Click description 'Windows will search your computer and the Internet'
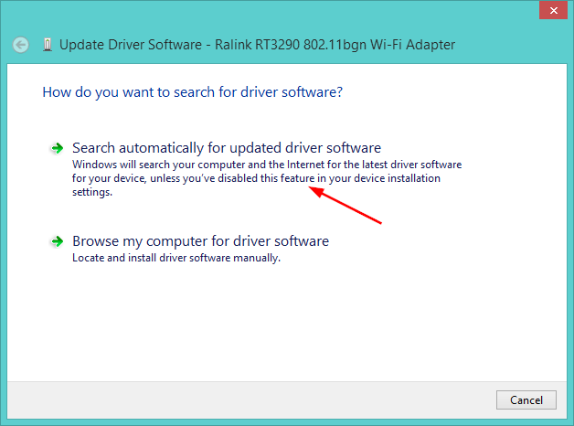This screenshot has height=426, width=574. coord(198,165)
